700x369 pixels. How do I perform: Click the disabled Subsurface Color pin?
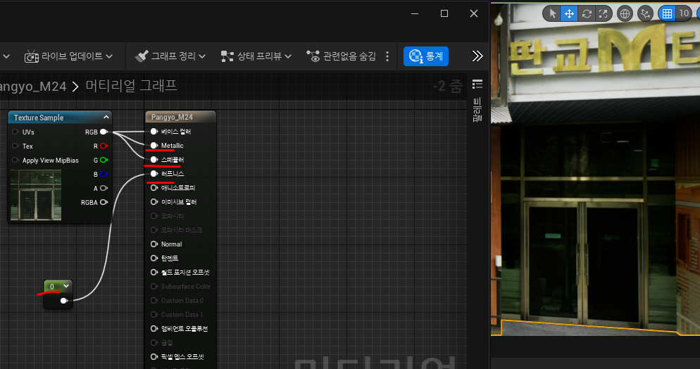(x=154, y=287)
